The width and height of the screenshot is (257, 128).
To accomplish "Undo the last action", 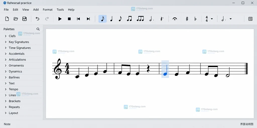I will click(x=38, y=19).
